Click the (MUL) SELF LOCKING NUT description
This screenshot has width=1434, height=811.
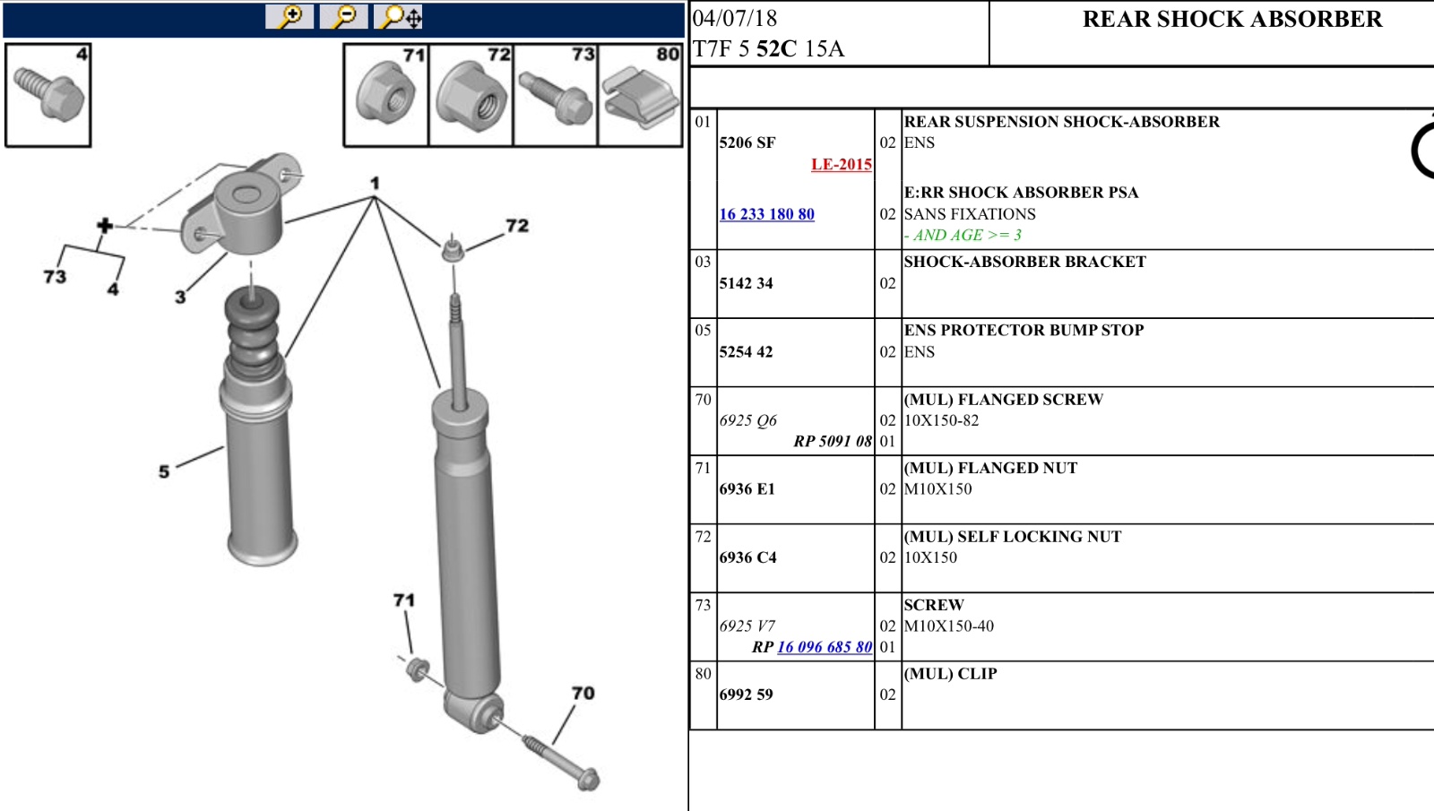1013,537
